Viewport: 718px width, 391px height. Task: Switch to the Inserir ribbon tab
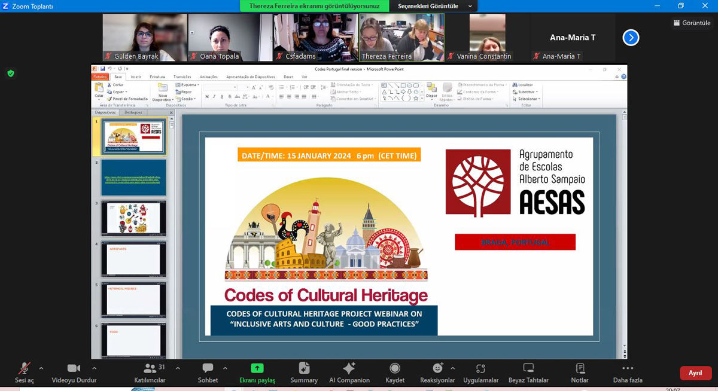(x=136, y=77)
